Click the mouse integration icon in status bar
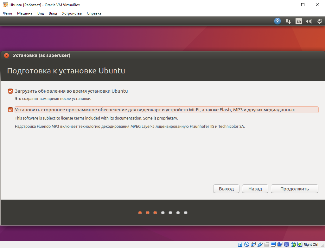 click(293, 244)
